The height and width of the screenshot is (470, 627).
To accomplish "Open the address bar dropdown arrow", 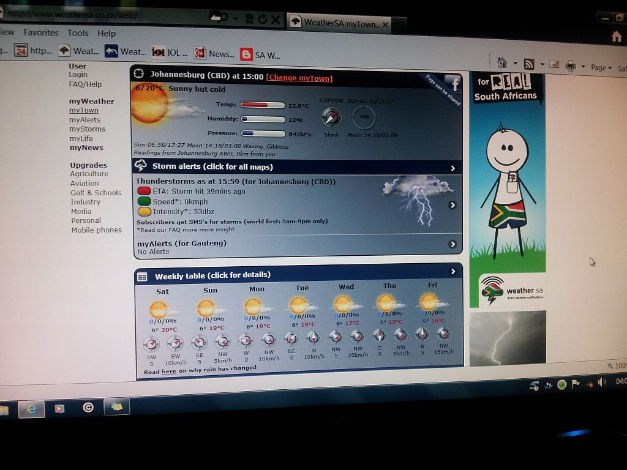I will coord(236,18).
